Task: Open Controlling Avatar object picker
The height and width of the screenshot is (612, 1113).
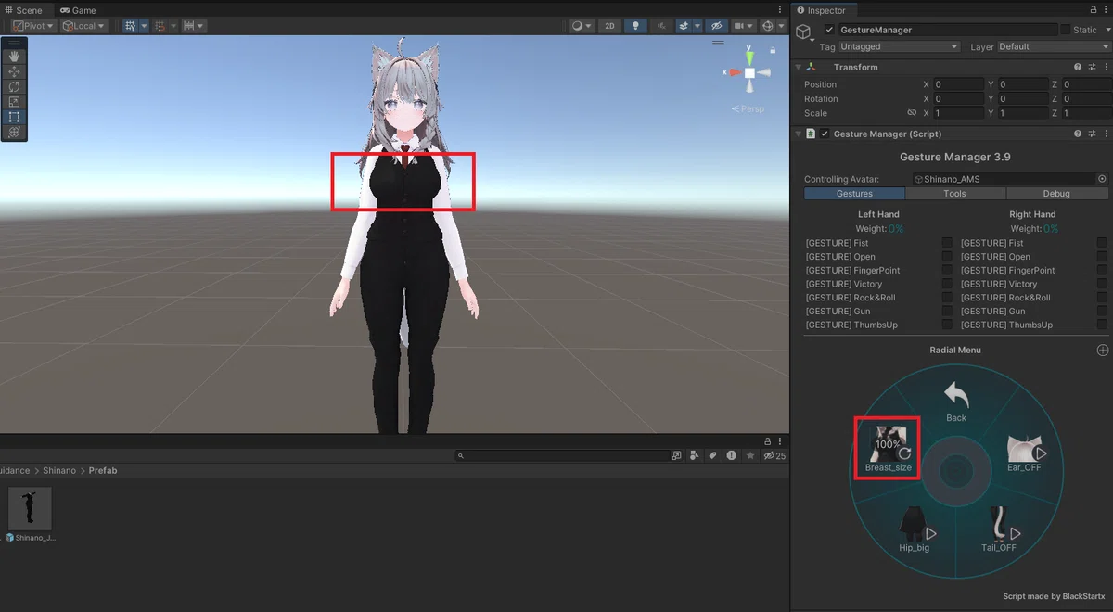Action: click(1102, 179)
